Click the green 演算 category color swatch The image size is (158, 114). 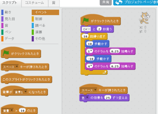tap(33, 32)
